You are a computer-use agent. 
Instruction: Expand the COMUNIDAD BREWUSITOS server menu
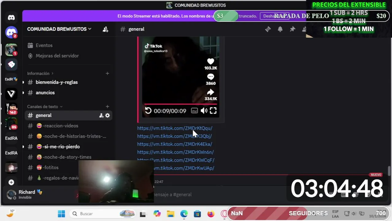(x=59, y=29)
